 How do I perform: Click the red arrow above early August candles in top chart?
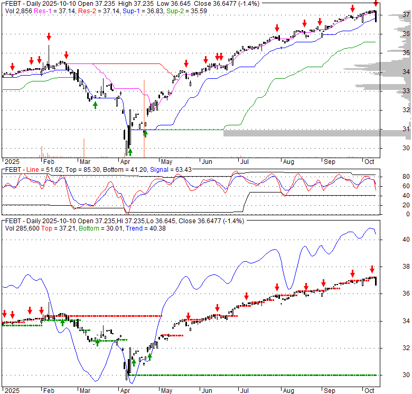277,29
